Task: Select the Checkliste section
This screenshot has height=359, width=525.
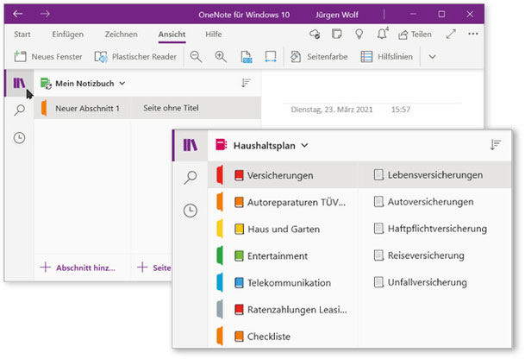Action: (283, 337)
